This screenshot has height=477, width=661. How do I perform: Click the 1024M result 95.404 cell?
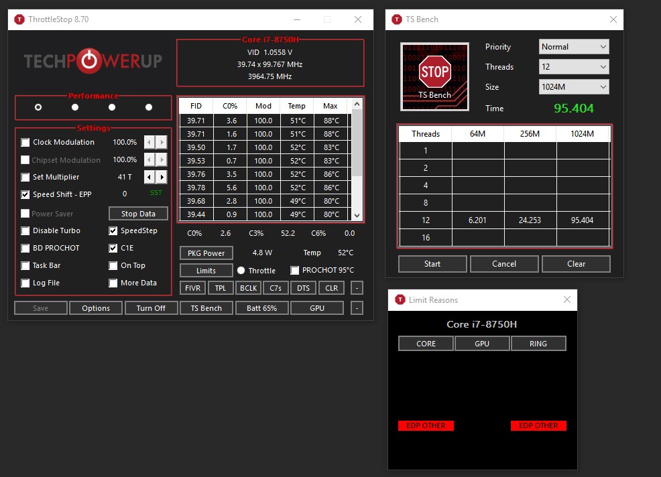tap(583, 220)
